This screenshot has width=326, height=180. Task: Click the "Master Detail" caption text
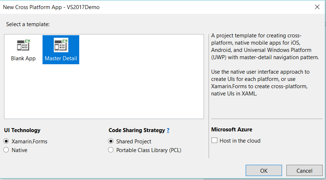(x=61, y=58)
